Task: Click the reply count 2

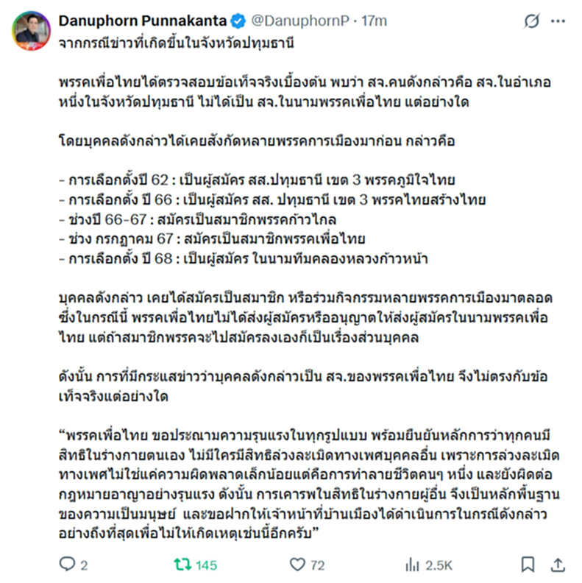Action: tap(85, 565)
